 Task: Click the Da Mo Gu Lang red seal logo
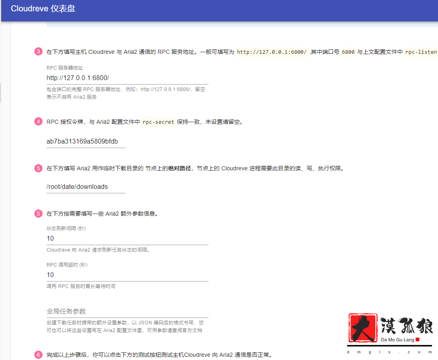[362, 328]
